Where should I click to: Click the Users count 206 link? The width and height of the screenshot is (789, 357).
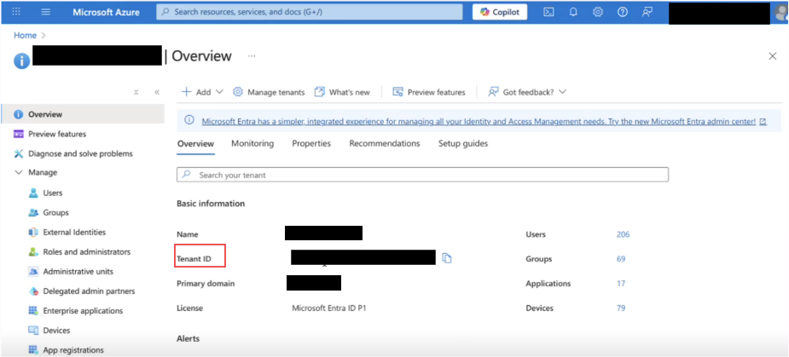[x=623, y=234]
